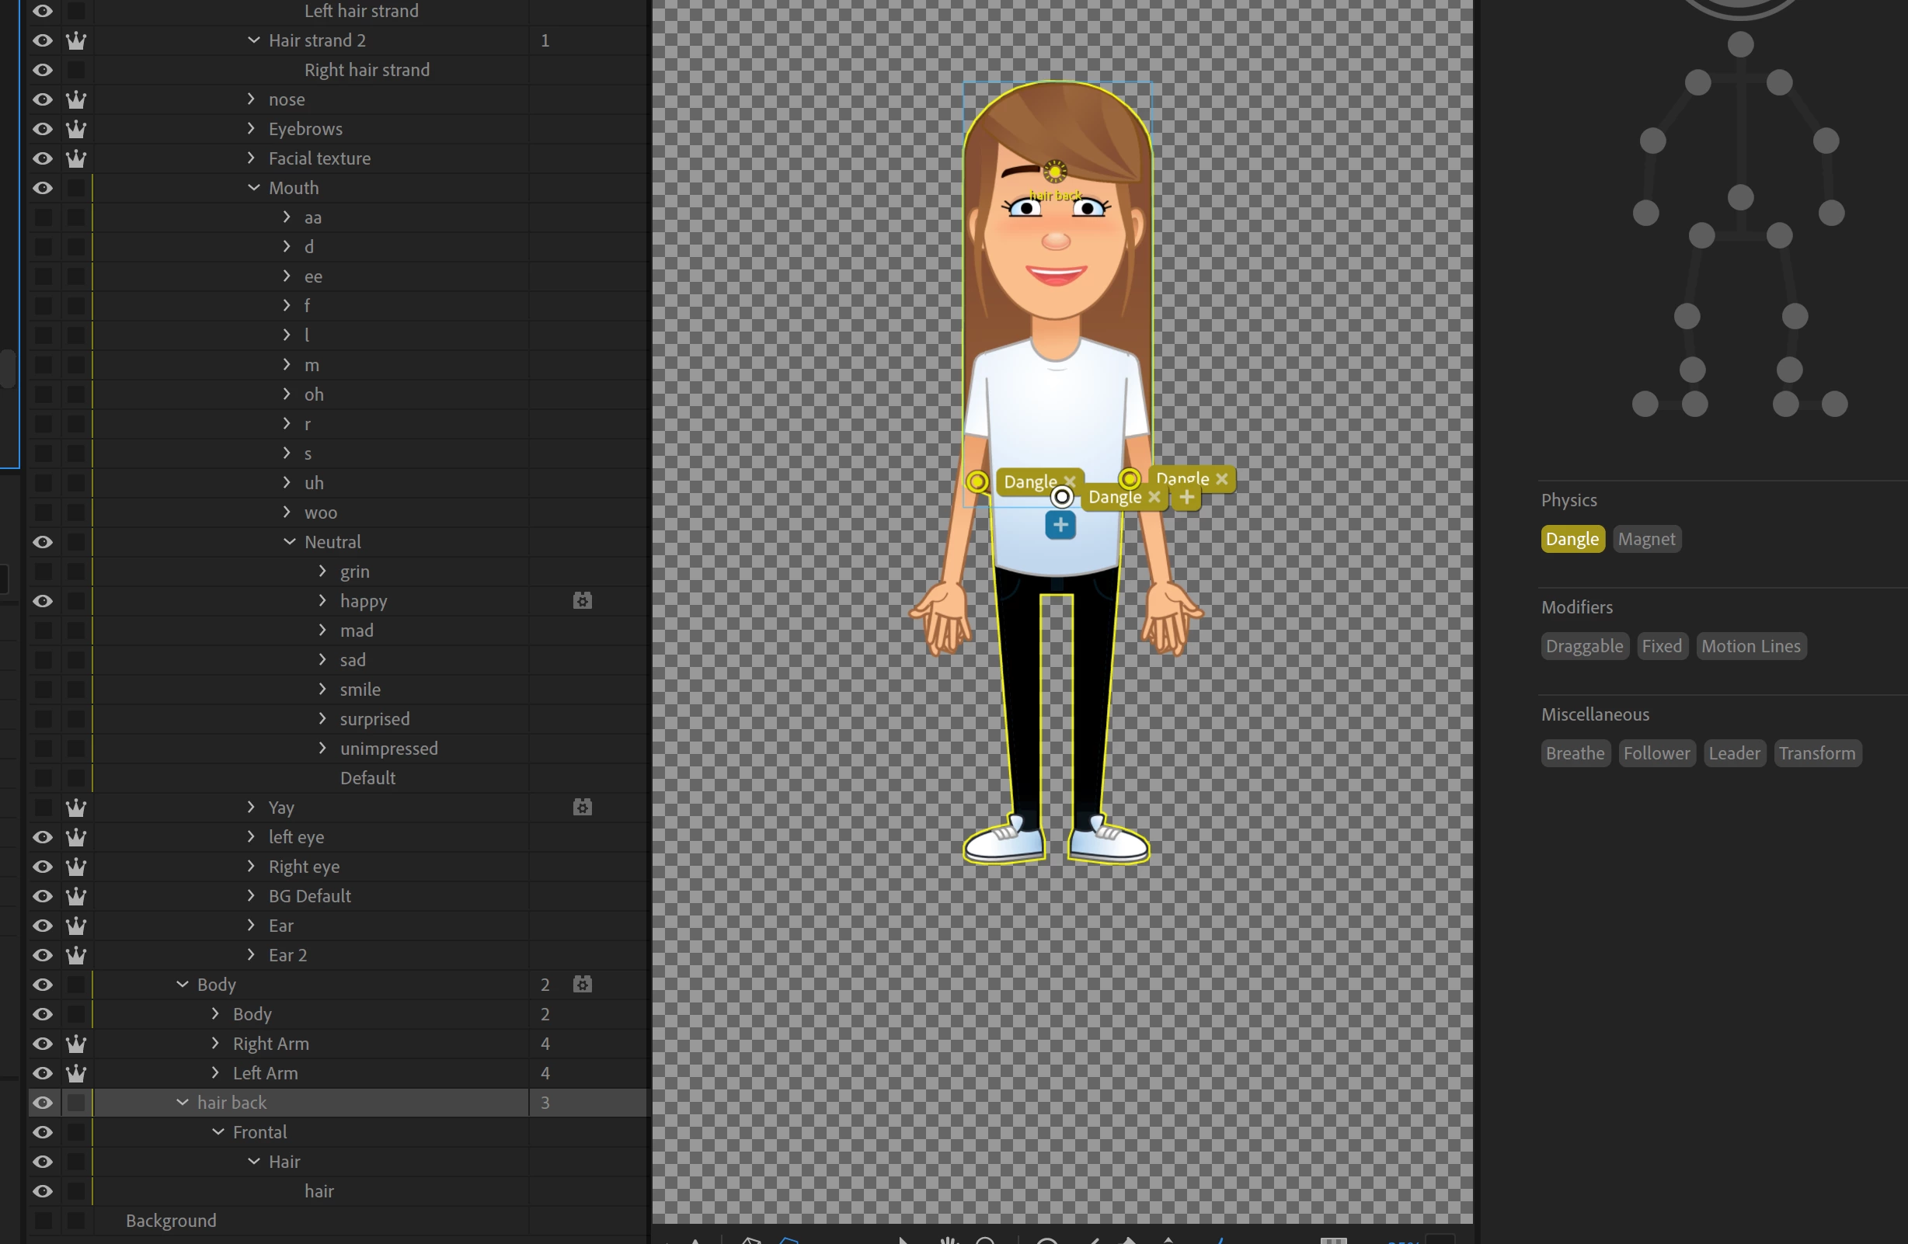Click the gear icon on Yay row
1908x1244 pixels.
coord(583,807)
